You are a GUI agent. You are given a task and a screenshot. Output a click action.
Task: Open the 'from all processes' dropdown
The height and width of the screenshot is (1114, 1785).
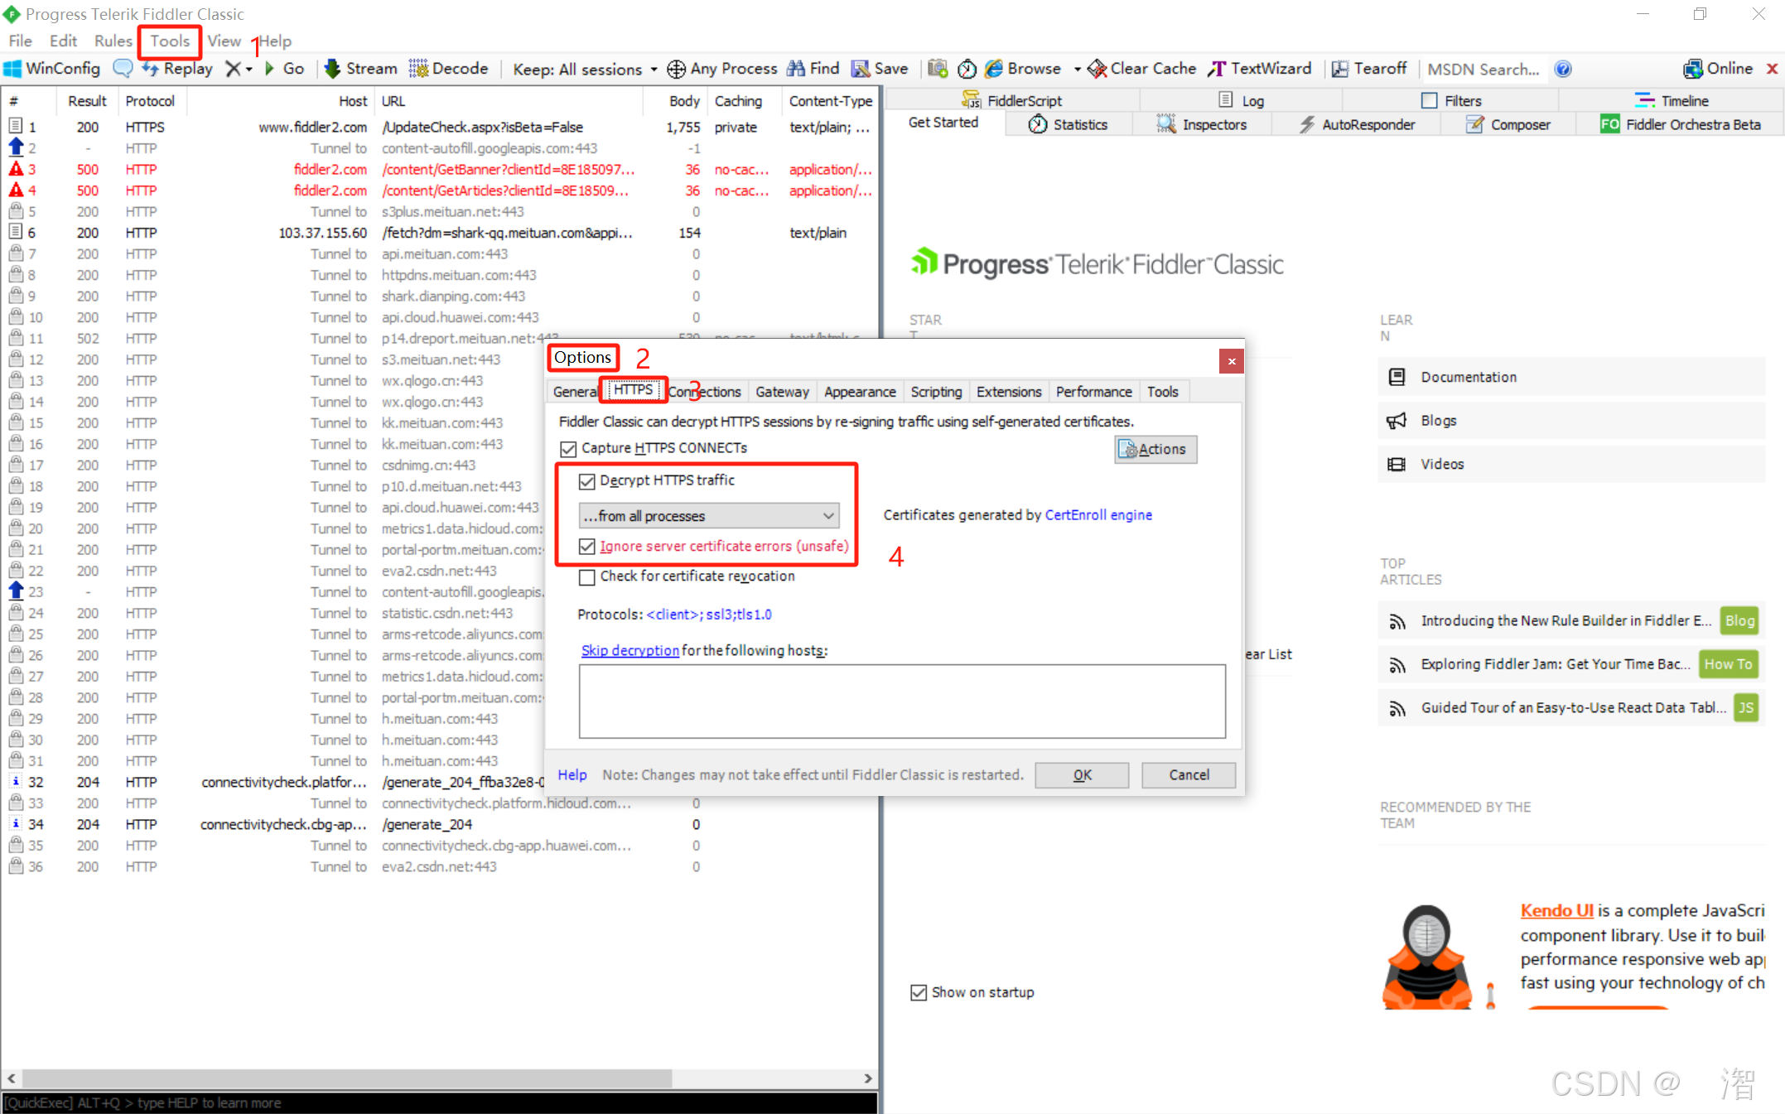tap(709, 516)
